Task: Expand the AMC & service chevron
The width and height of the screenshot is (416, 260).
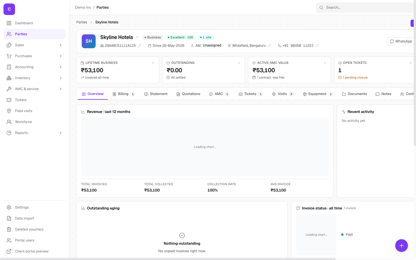Action: 61,89
